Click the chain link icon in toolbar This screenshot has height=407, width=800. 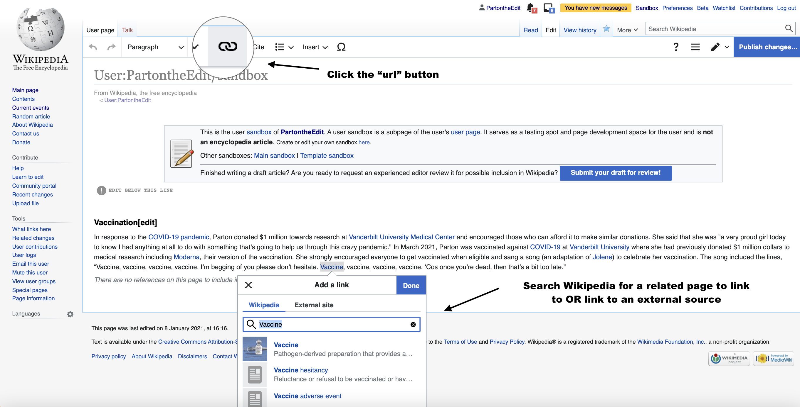pyautogui.click(x=228, y=47)
